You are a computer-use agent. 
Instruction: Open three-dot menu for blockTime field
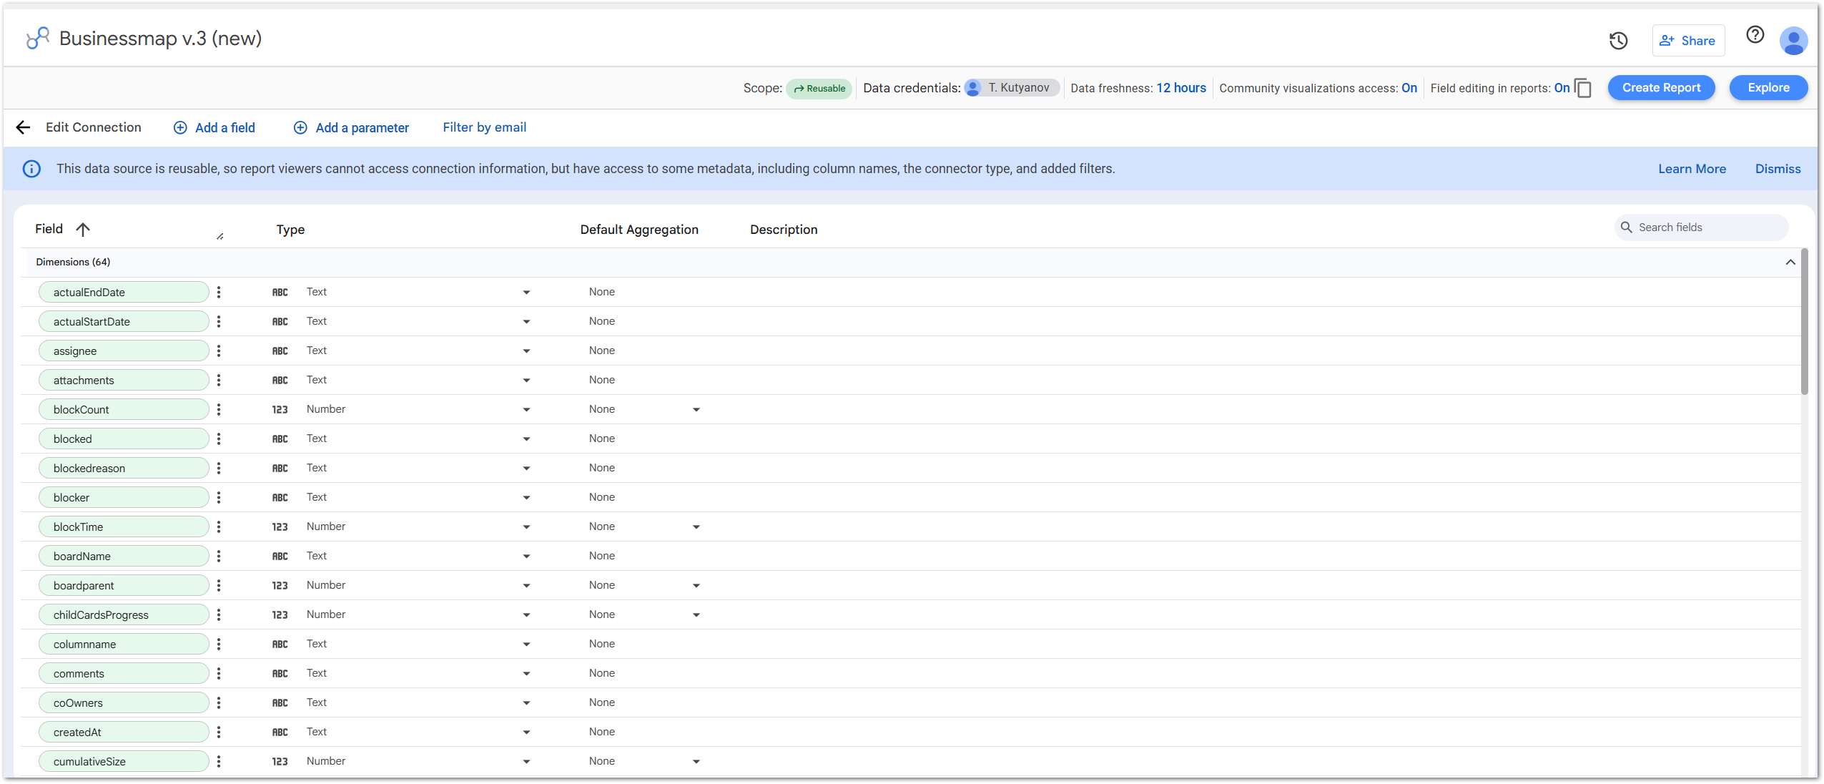pyautogui.click(x=219, y=526)
